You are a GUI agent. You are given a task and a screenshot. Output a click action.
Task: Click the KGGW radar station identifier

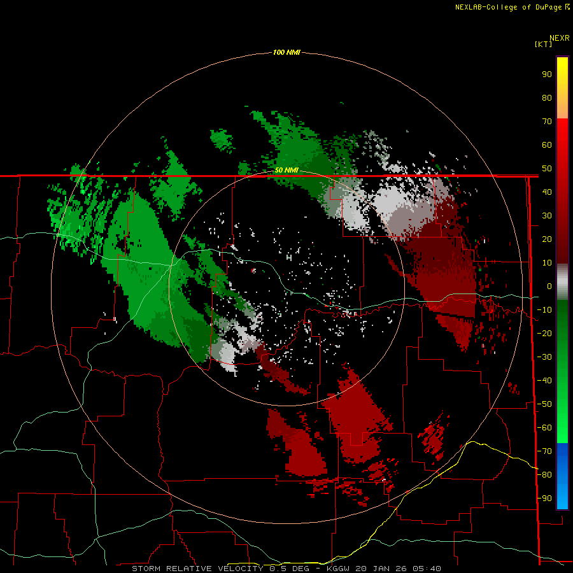339,569
